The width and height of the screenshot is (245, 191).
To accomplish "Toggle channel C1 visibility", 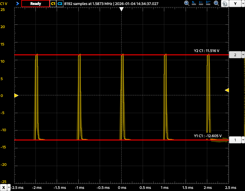I will click(x=53, y=4).
